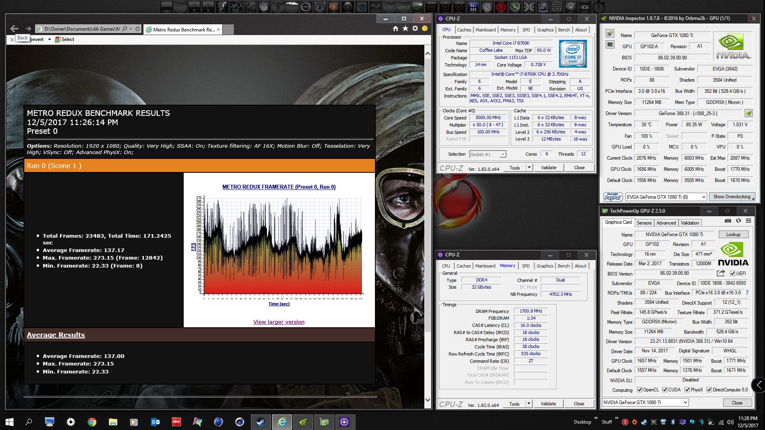Click Validate in the top CPU-Z window
Viewport: 765px width, 430px height.
[x=549, y=168]
